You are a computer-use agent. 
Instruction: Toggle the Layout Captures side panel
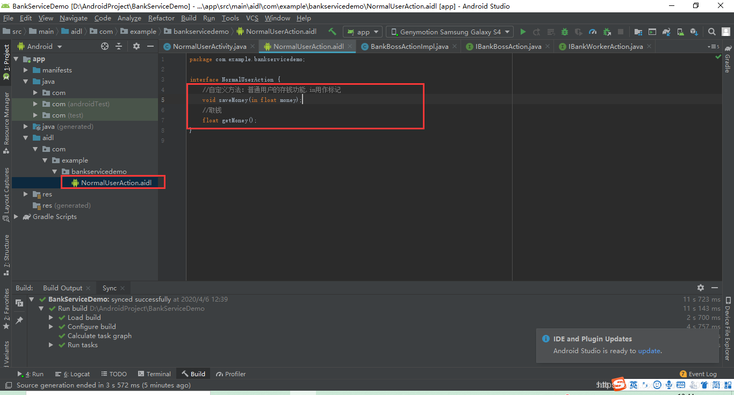(6, 195)
